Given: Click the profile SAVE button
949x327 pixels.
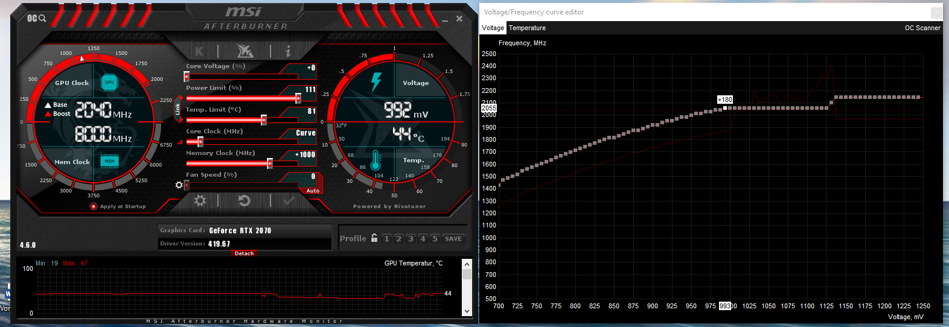Looking at the screenshot, I should [x=453, y=239].
